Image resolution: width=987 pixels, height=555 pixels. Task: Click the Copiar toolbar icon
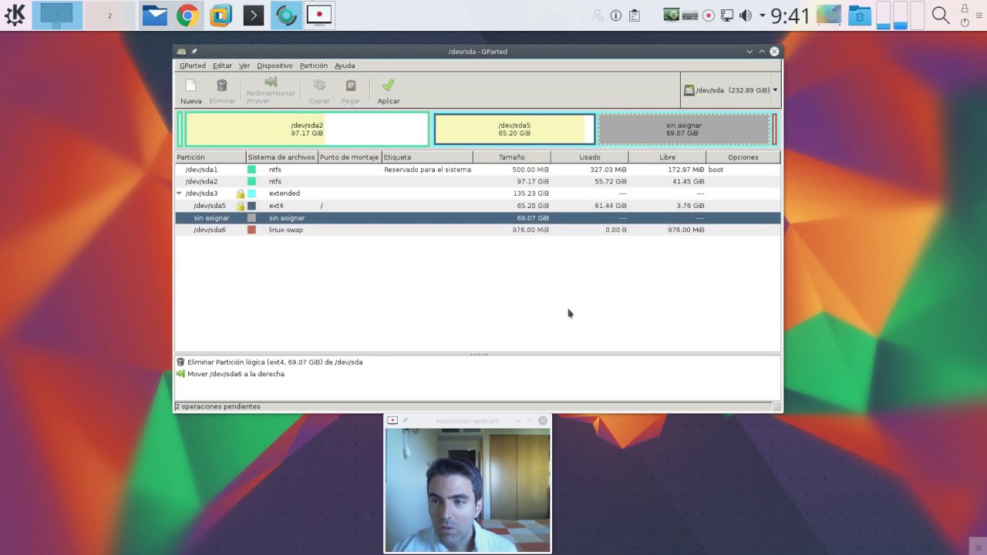319,86
